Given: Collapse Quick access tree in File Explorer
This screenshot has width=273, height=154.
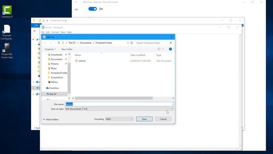Looking at the screenshot, I should coord(33,39).
